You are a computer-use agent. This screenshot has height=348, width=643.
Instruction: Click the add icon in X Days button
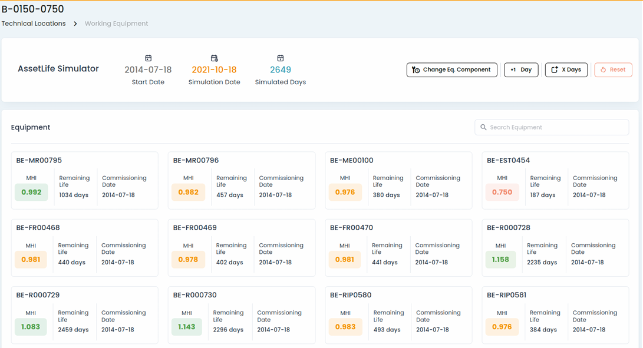click(x=555, y=69)
